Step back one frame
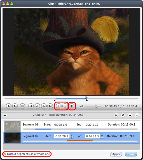This screenshot has height=160, width=143. 37,106
